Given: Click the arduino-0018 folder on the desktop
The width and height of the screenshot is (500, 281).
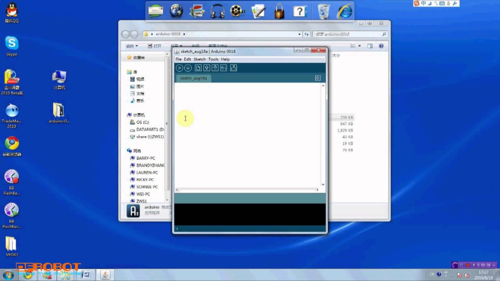Looking at the screenshot, I should click(59, 113).
